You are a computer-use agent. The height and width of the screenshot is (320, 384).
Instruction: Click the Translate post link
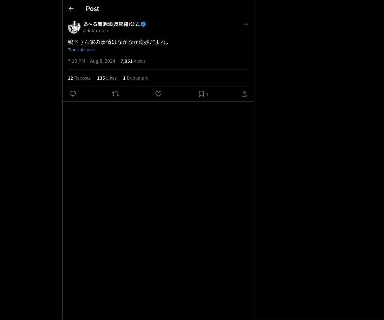coord(81,50)
